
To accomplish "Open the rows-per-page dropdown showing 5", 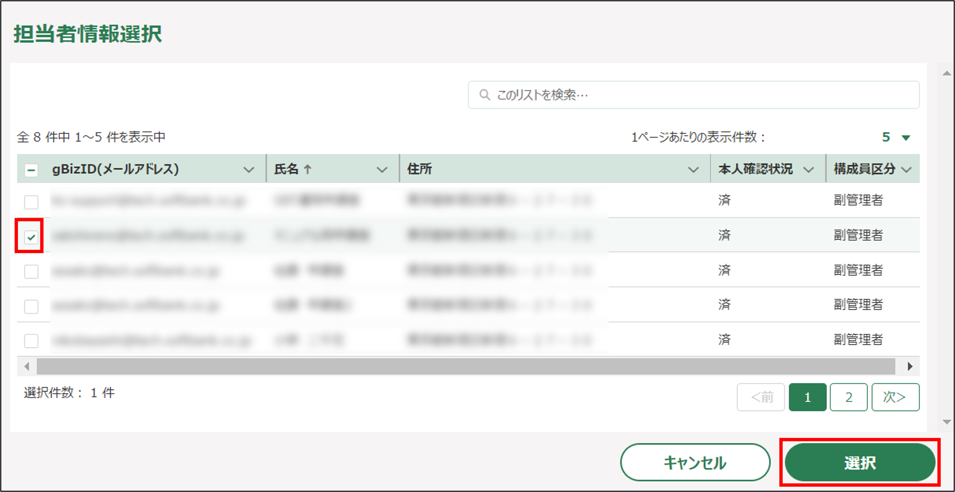I will (896, 137).
